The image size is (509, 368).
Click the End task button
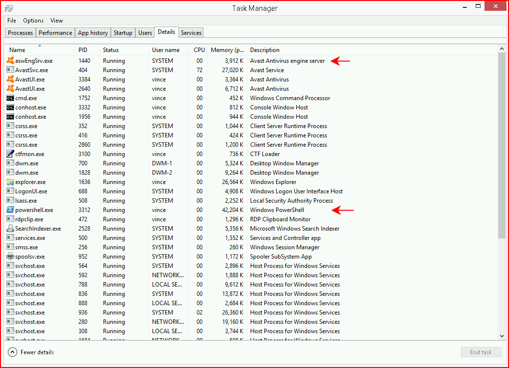click(x=481, y=352)
